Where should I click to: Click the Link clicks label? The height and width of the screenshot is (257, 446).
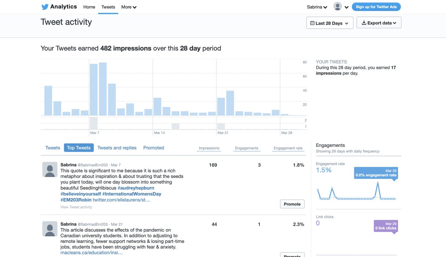pos(325,217)
